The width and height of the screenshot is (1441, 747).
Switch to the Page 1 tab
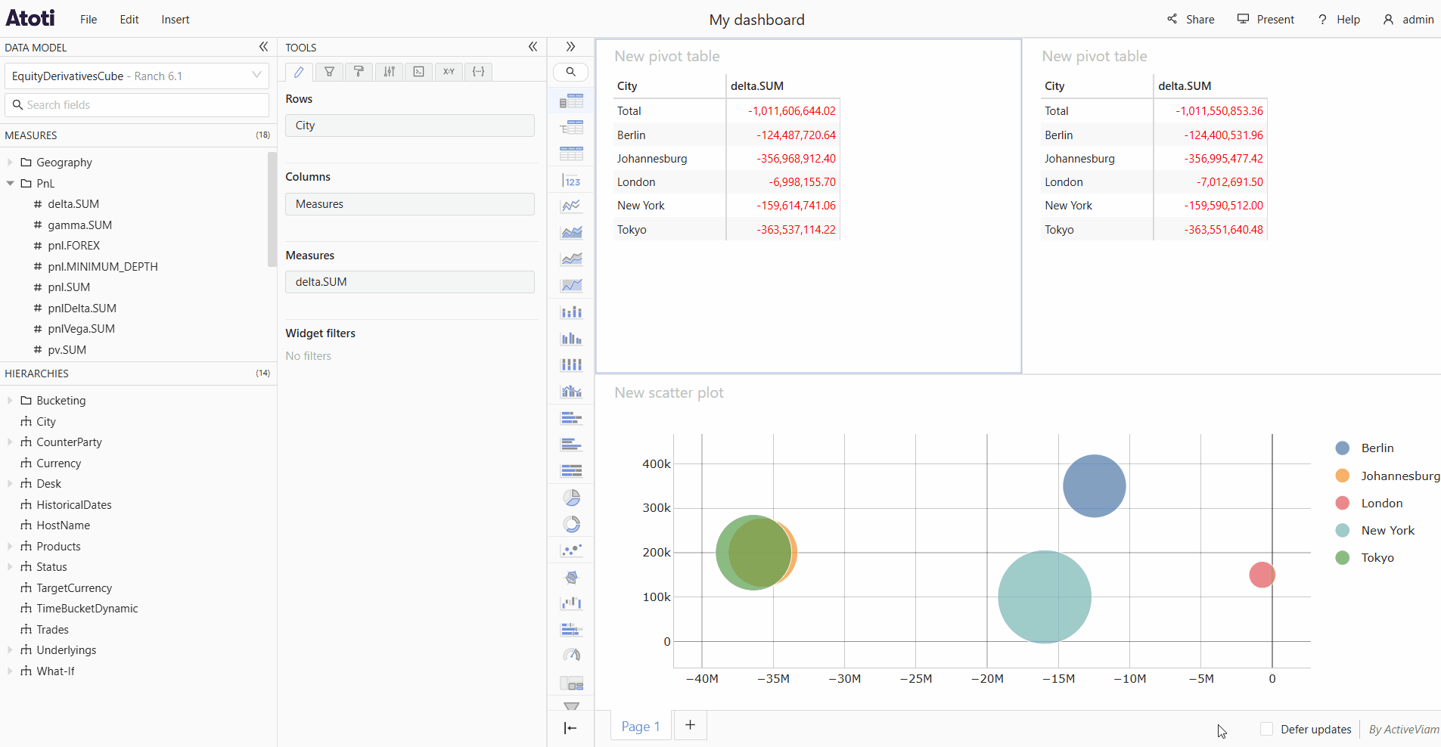[641, 726]
